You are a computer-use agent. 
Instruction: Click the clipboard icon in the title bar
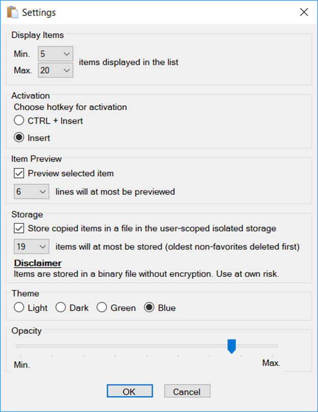tap(12, 12)
